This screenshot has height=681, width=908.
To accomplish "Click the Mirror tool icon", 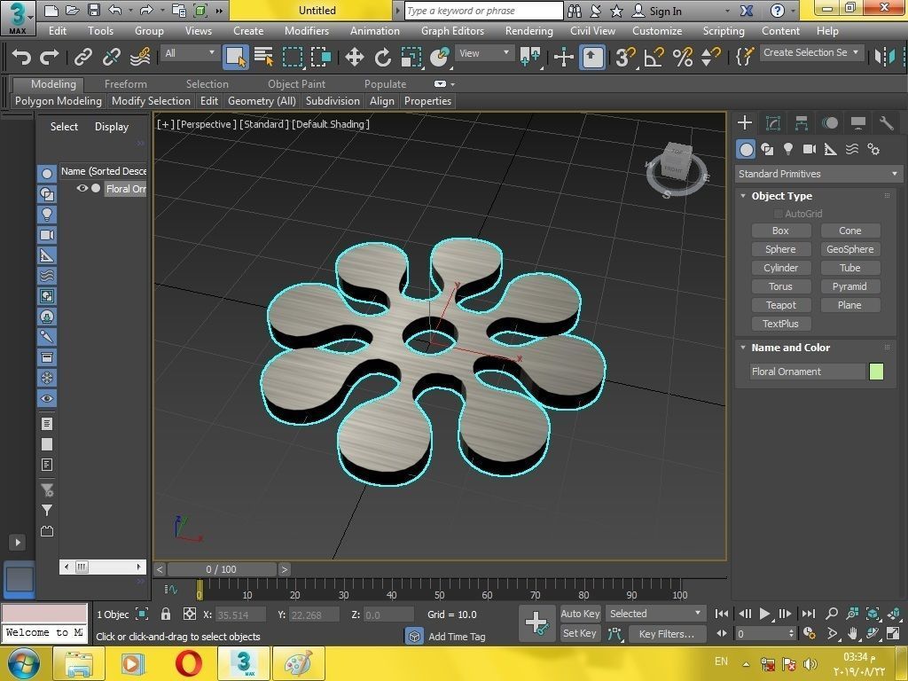I will [x=884, y=57].
